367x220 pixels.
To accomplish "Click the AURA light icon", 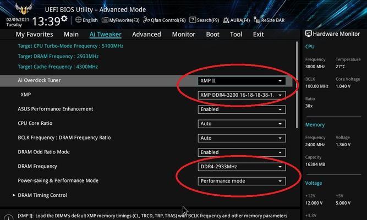I will point(226,20).
